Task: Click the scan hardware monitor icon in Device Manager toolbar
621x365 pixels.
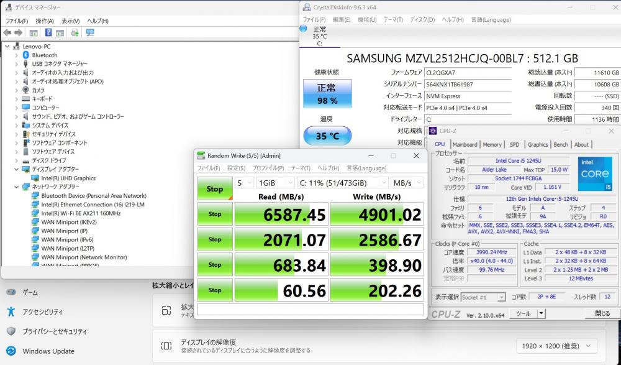Action: click(90, 32)
